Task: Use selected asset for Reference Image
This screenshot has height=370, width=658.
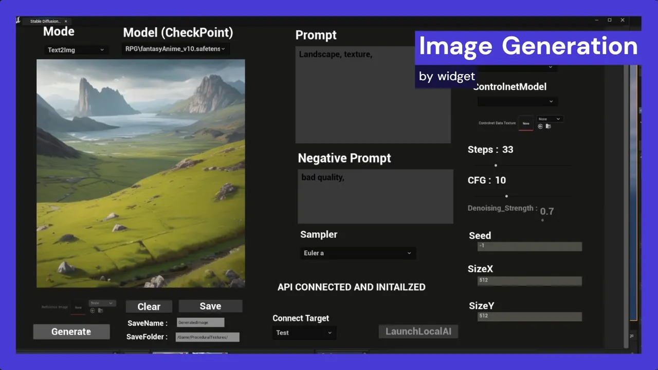Action: pyautogui.click(x=93, y=310)
